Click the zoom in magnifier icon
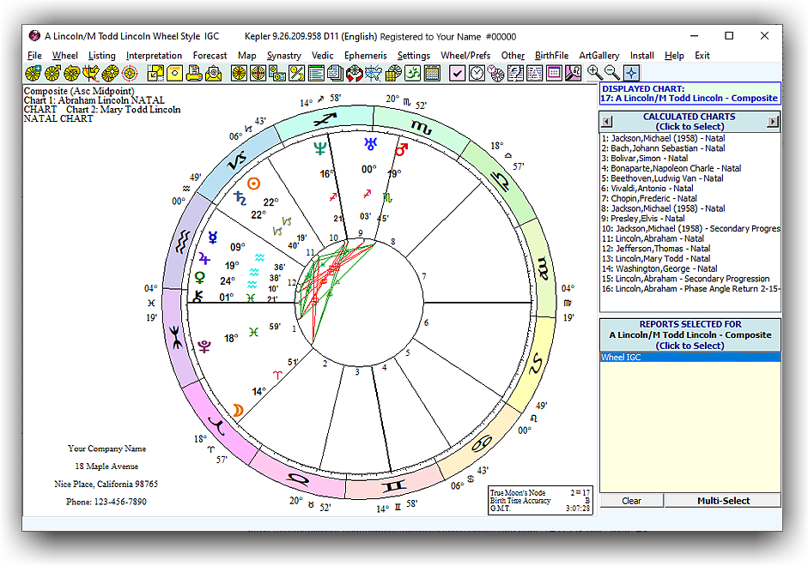808x566 pixels. point(594,74)
